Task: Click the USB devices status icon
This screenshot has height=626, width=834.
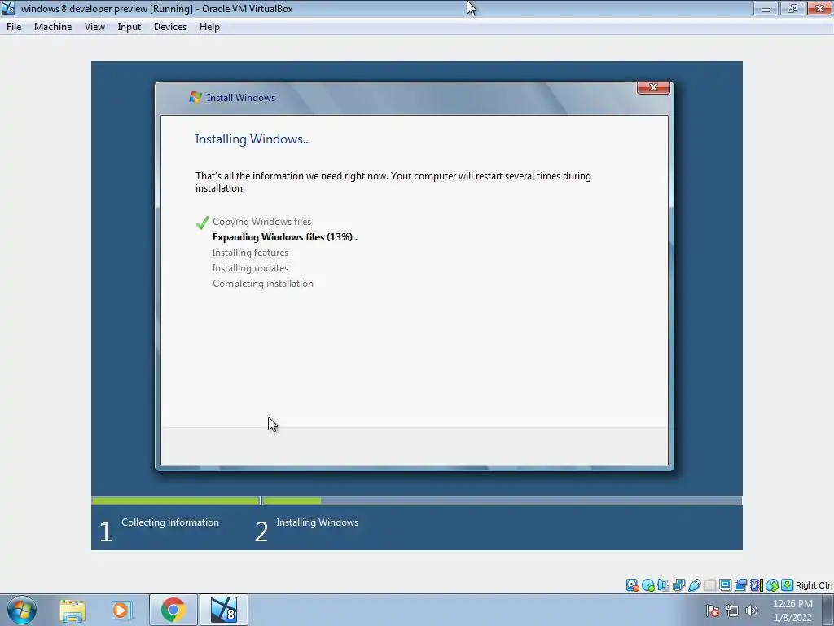Action: [x=694, y=585]
